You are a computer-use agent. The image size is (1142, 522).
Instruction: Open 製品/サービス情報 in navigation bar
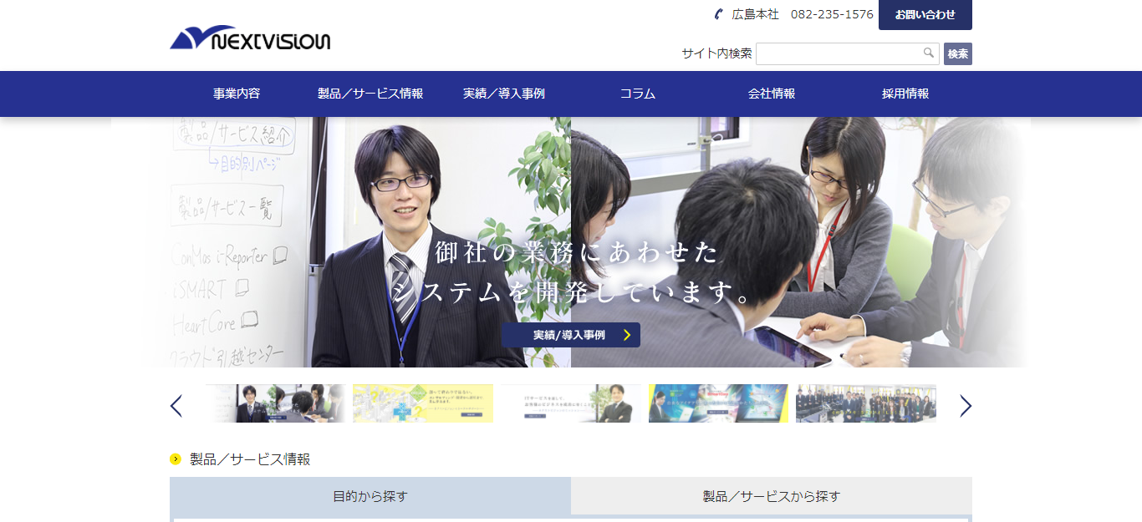point(370,94)
